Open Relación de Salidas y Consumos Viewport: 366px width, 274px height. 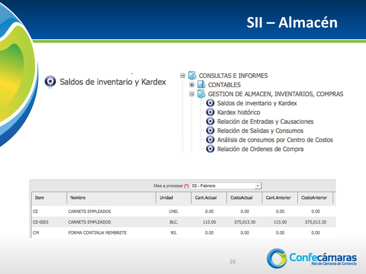(x=260, y=131)
